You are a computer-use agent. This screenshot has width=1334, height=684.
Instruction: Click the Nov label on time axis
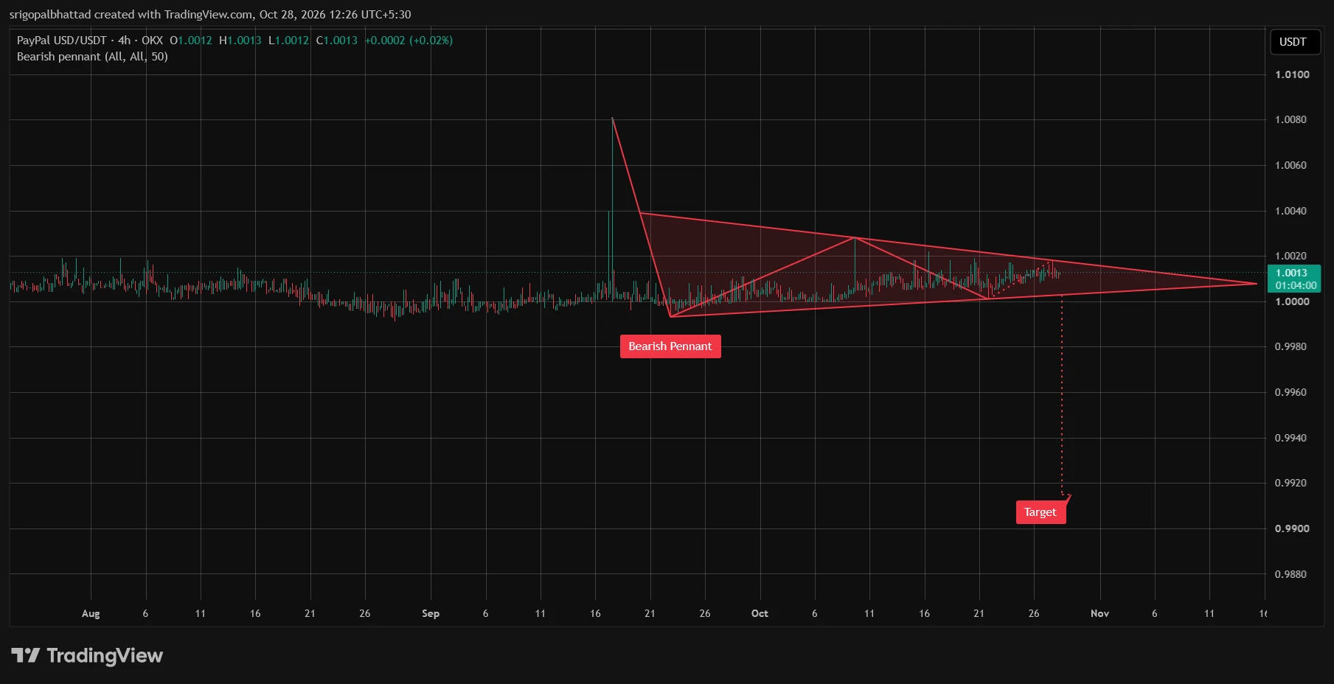(1099, 613)
